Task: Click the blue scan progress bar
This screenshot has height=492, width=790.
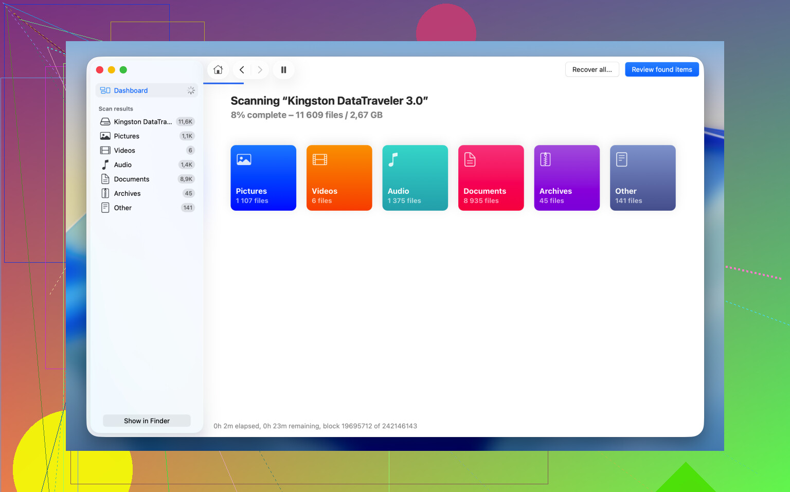Action: (x=224, y=83)
